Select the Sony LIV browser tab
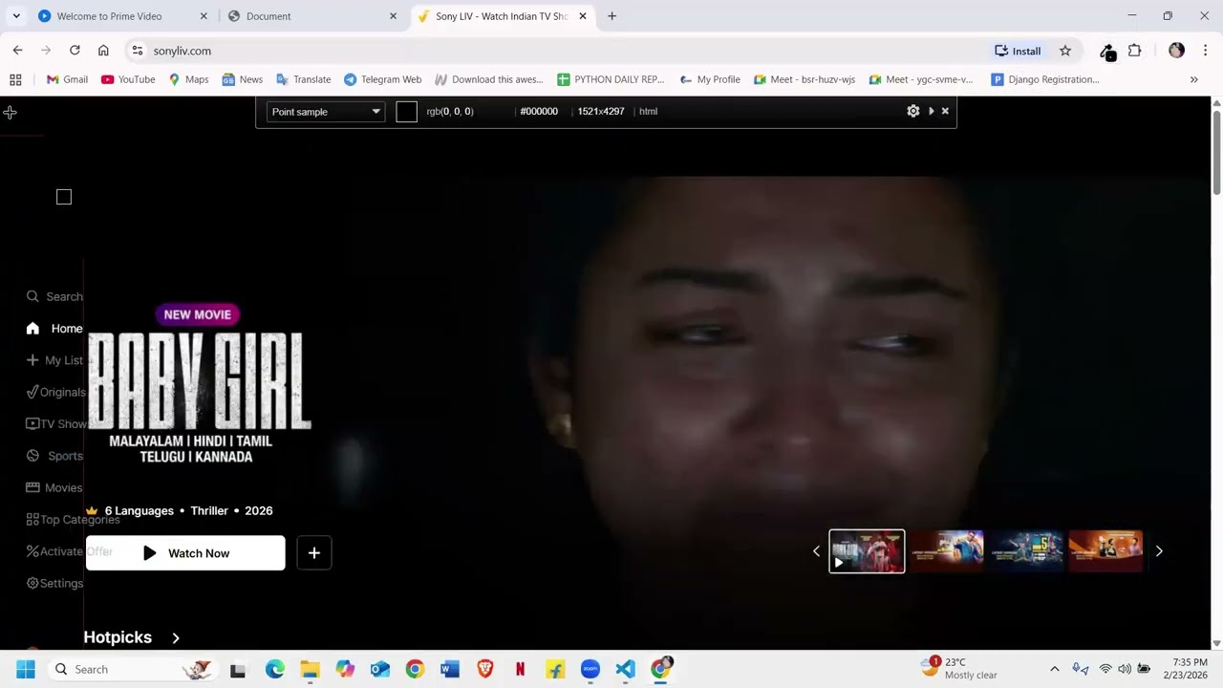This screenshot has height=688, width=1223. [x=502, y=16]
